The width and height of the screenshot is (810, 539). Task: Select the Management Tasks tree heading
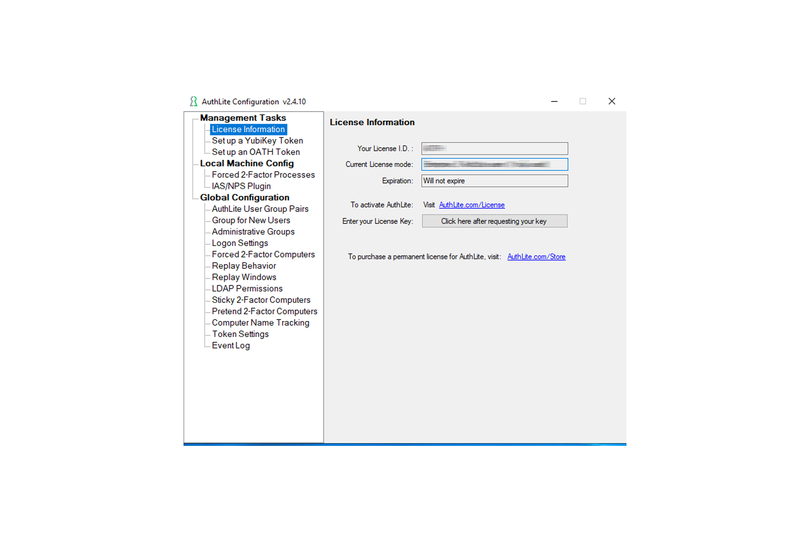coord(243,118)
